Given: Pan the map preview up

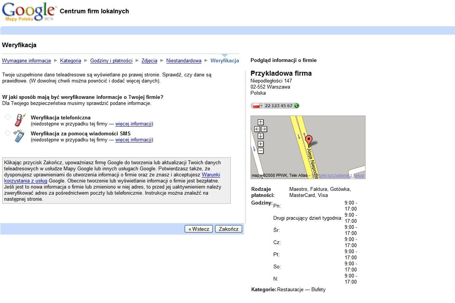Looking at the screenshot, I should coord(260,122).
